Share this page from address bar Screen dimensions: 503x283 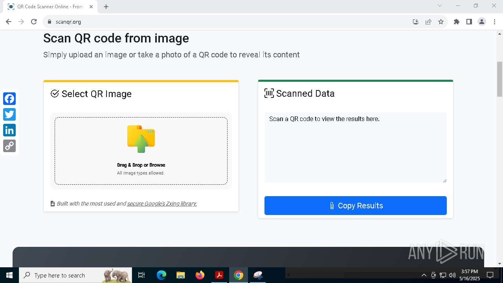428,22
